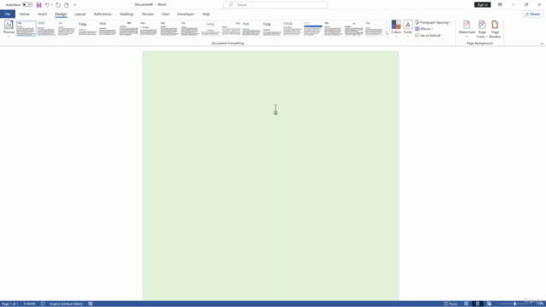The image size is (546, 307).
Task: Toggle the AutoSave switch
Action: (27, 5)
